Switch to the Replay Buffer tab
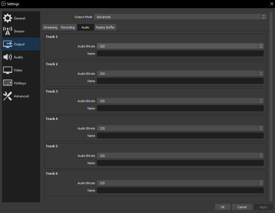275x213 pixels. [x=105, y=27]
